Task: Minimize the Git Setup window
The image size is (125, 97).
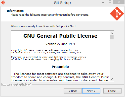Action: coord(103,2)
